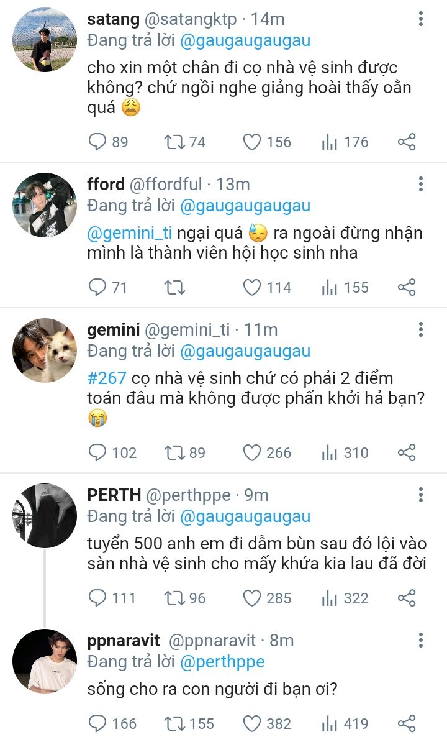Viewport: 447px width, 742px height.
Task: Open @perthppe link in ppnaravit's reply
Action: click(222, 662)
